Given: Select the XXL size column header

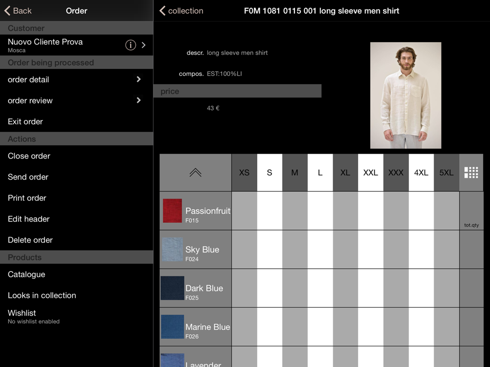Looking at the screenshot, I should click(x=370, y=172).
